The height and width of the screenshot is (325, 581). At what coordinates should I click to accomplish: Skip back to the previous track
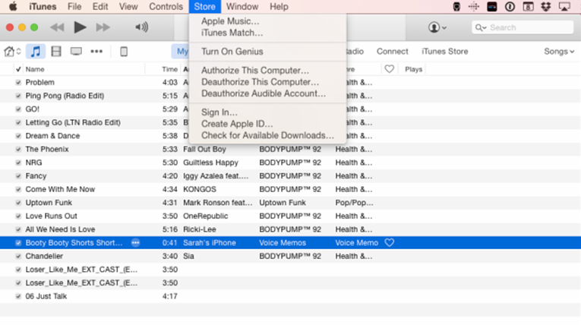[x=57, y=27]
